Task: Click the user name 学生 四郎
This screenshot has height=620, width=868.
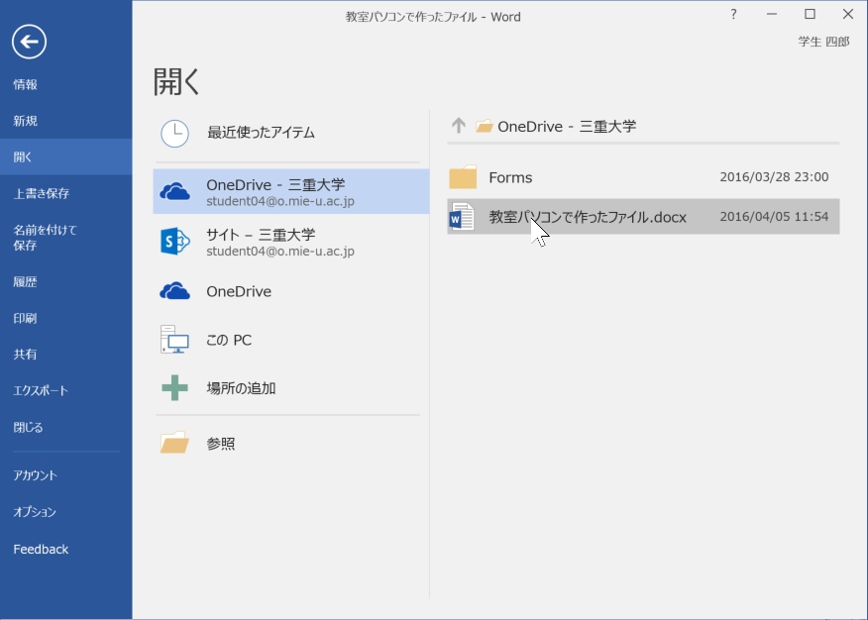Action: (823, 42)
